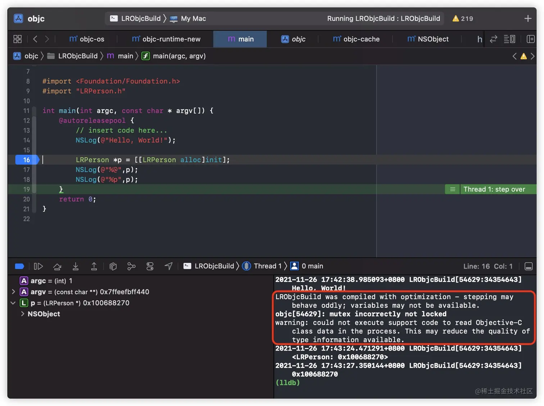Step out of the function

[94, 266]
